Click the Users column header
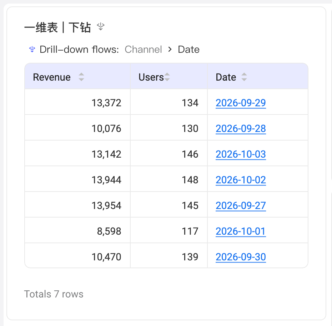This screenshot has height=326, width=332. tap(169, 76)
